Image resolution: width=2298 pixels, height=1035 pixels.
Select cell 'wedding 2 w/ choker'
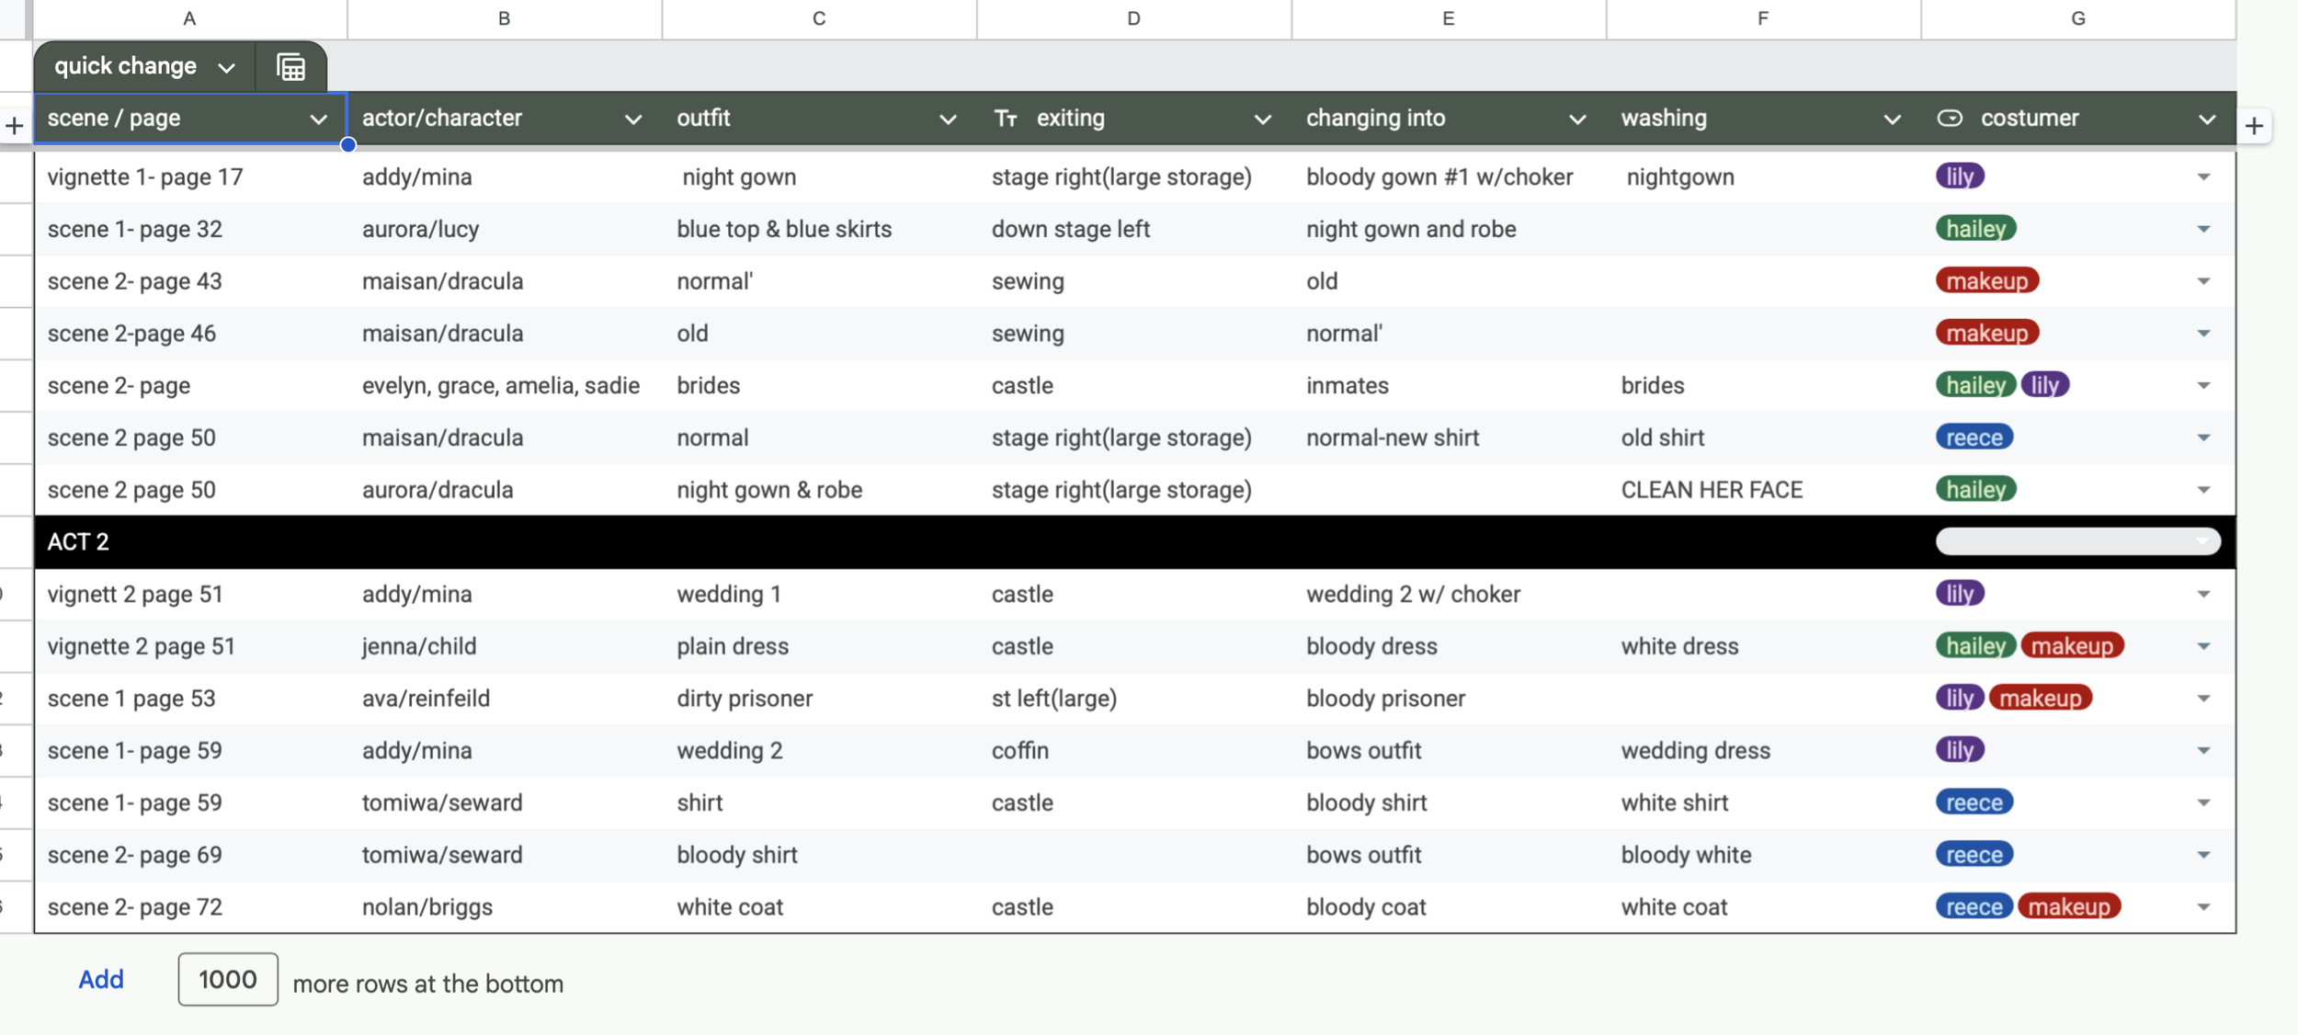(1449, 595)
